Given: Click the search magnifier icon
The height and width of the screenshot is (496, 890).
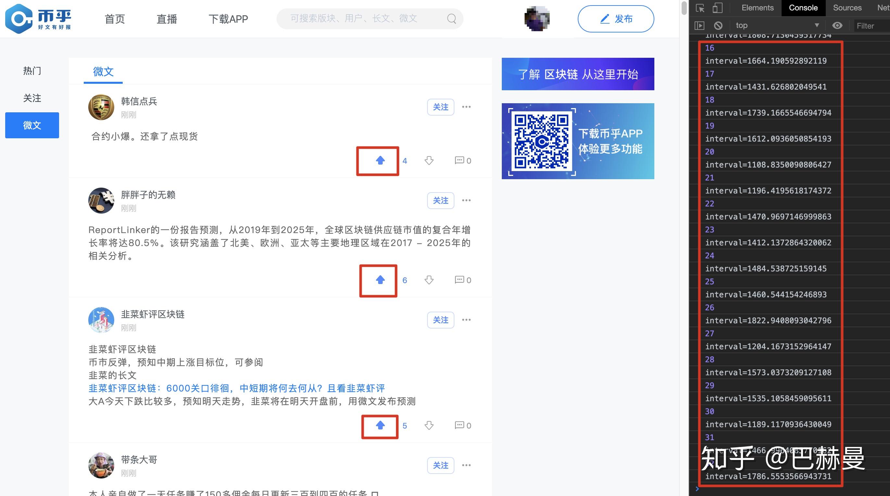Looking at the screenshot, I should [451, 19].
